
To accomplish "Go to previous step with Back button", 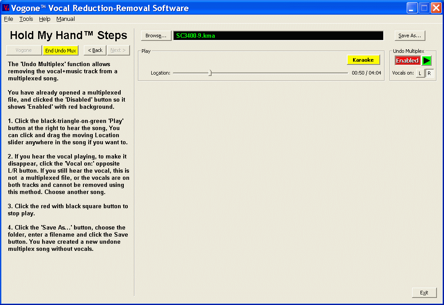I will point(95,51).
